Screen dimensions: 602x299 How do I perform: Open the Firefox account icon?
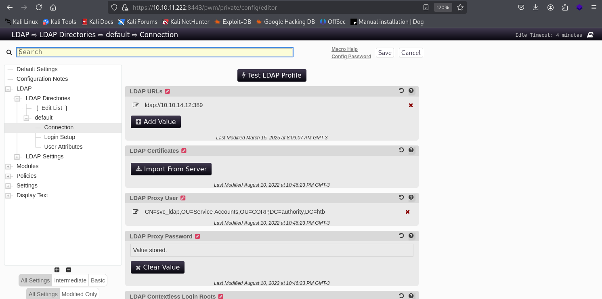(550, 7)
